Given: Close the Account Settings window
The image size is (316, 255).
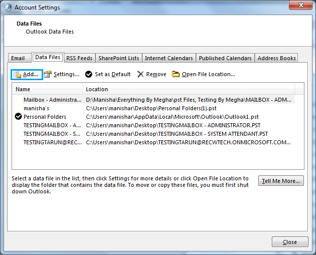Looking at the screenshot, I should click(301, 5).
